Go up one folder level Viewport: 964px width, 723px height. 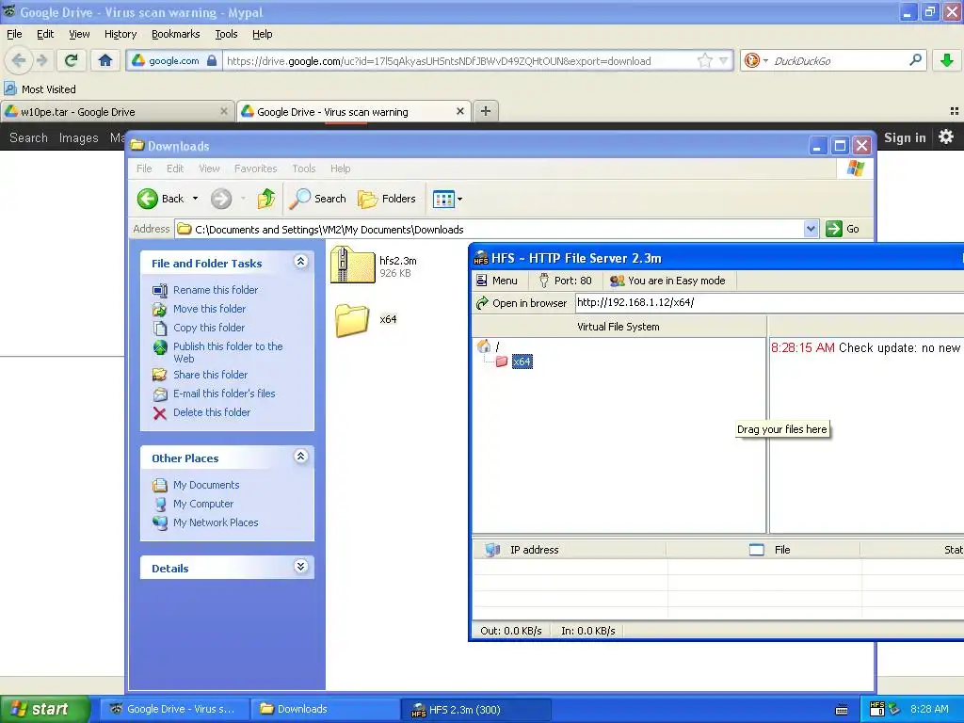click(266, 199)
